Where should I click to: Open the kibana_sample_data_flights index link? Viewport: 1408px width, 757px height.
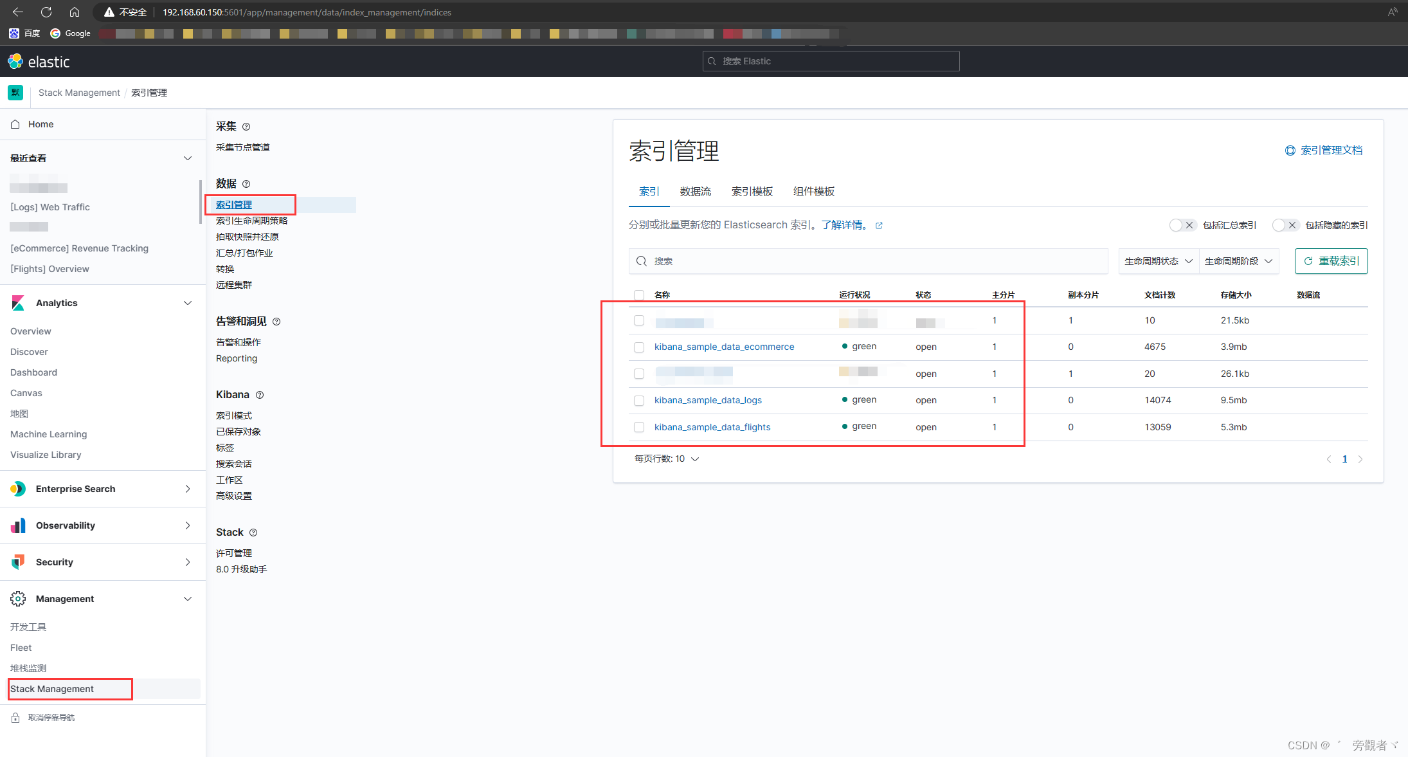tap(712, 426)
